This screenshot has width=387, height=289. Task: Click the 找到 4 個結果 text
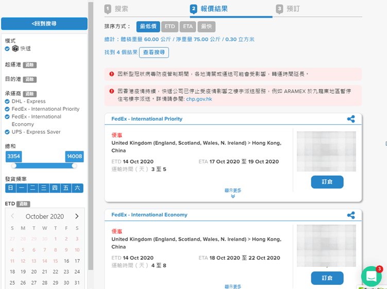coord(121,53)
